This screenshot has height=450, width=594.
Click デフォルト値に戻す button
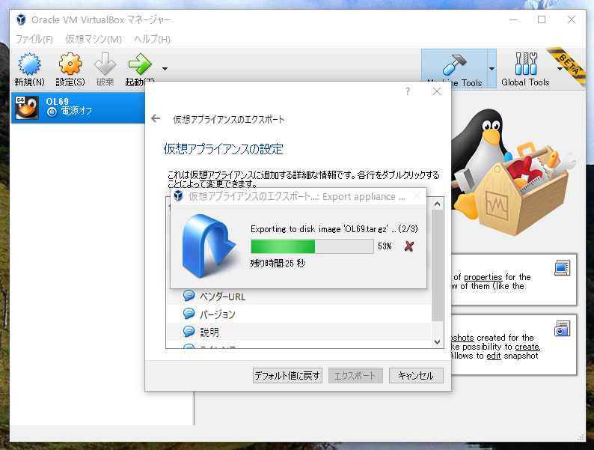287,375
